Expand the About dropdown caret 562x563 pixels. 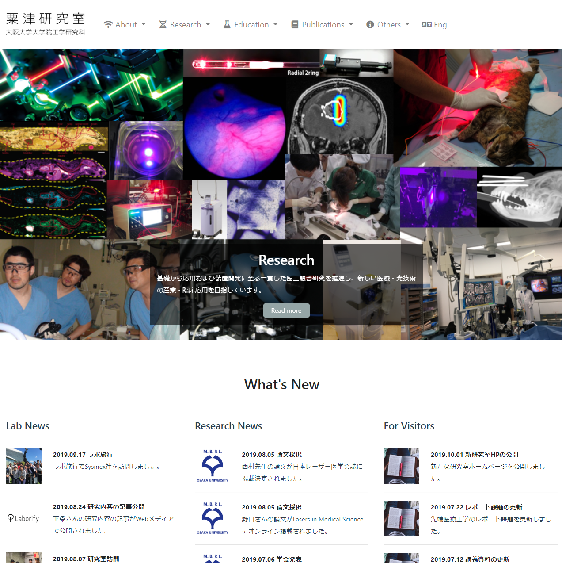(144, 25)
